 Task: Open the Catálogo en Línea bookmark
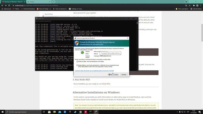(x=76, y=9)
